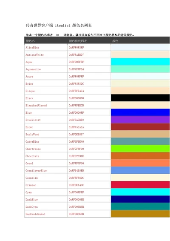Select the DarkCyan color swatch
Screen dimensions: 170x241
(140, 207)
